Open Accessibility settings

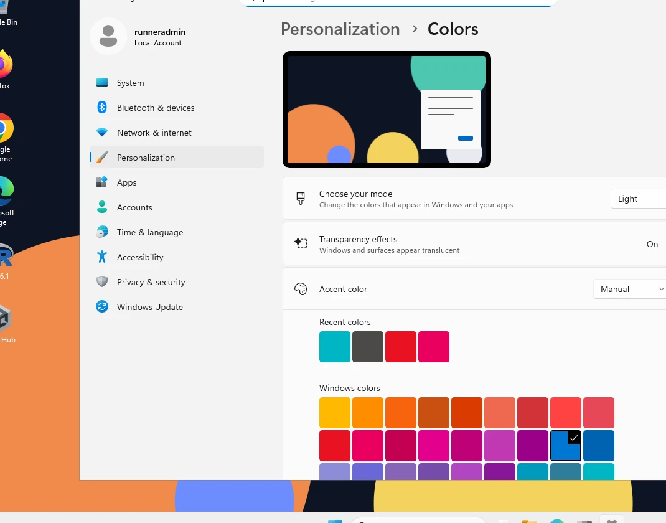click(x=176, y=257)
